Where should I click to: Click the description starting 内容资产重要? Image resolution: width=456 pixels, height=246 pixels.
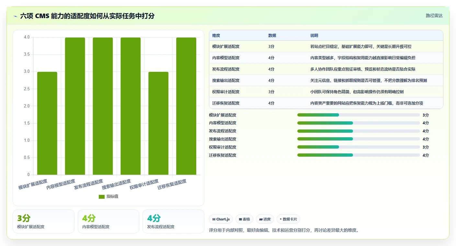[367, 103]
